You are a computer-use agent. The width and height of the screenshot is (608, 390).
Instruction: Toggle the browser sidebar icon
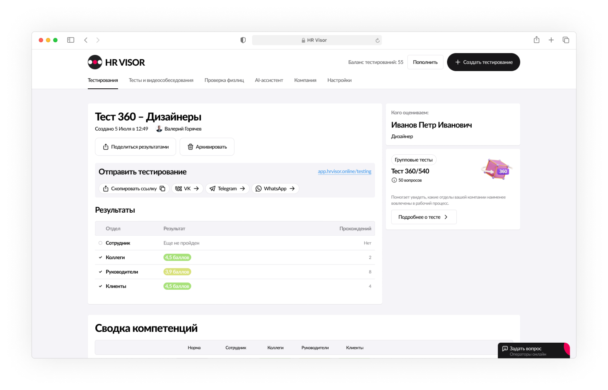[x=71, y=40]
